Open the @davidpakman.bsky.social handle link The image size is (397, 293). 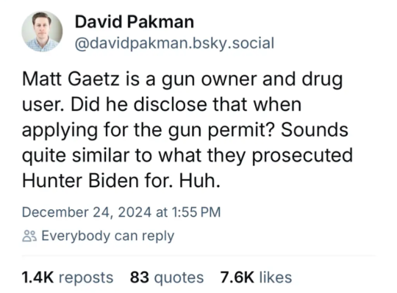174,43
